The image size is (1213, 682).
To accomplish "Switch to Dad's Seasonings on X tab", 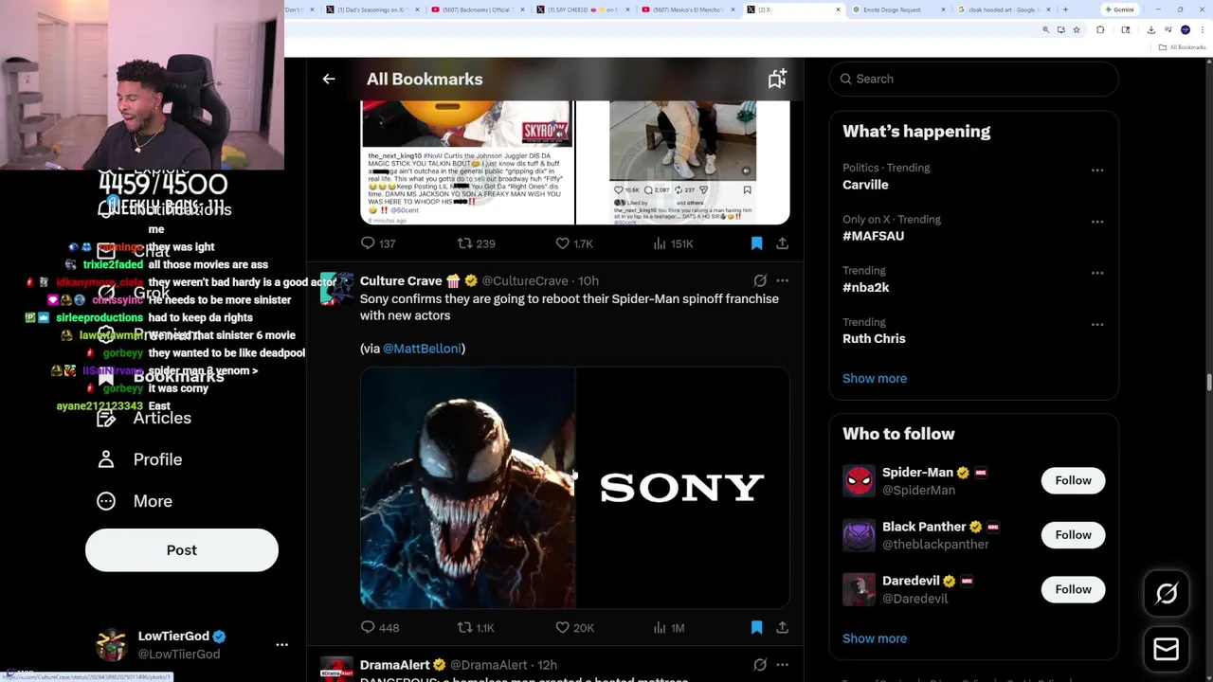I will [x=371, y=9].
